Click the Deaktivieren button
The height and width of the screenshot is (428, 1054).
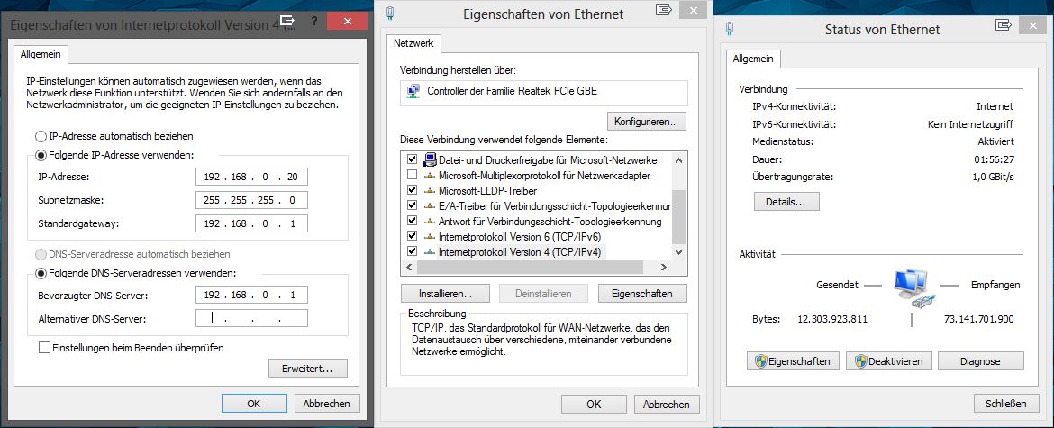[888, 360]
